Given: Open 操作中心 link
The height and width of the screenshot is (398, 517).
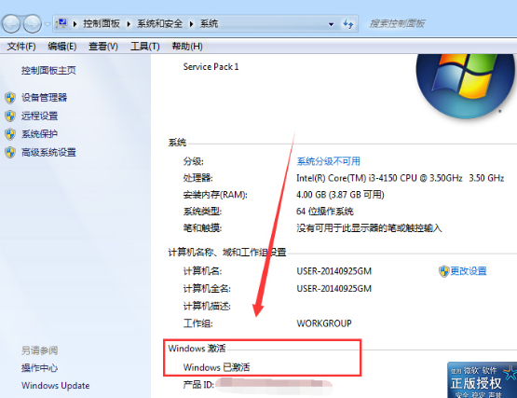Looking at the screenshot, I should pos(39,368).
